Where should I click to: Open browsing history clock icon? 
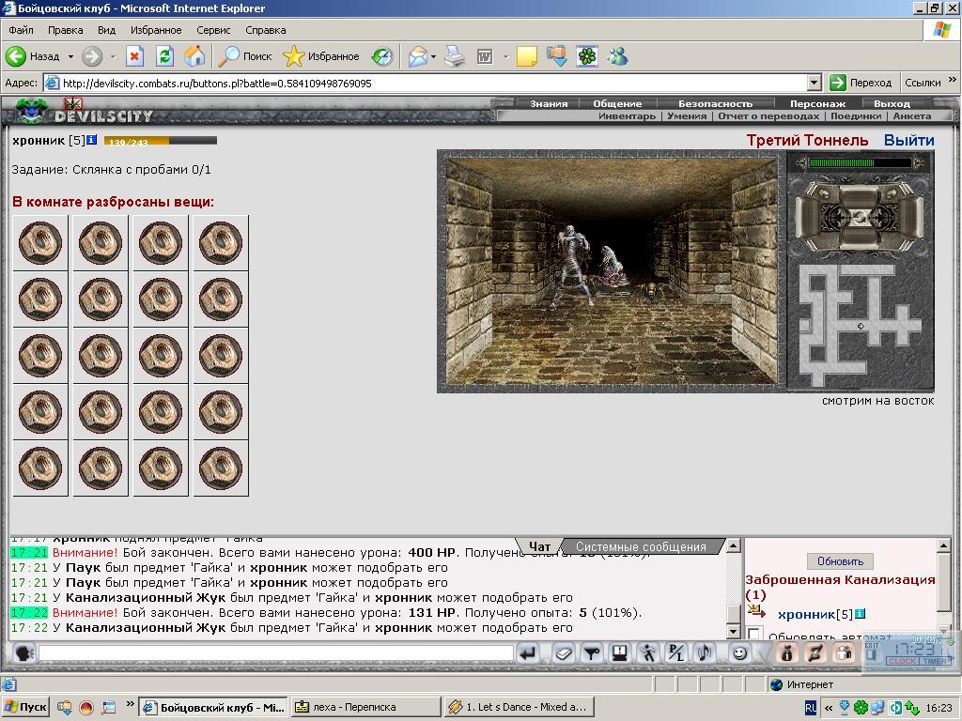coord(382,56)
